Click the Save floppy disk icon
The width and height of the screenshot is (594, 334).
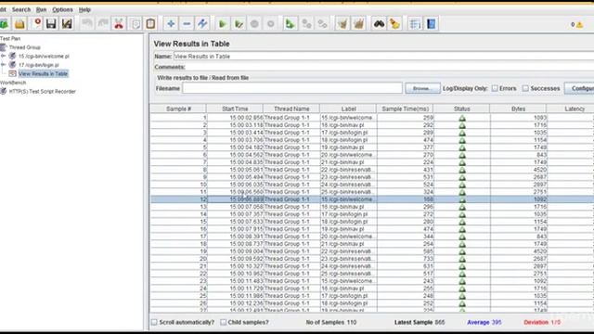coord(51,24)
